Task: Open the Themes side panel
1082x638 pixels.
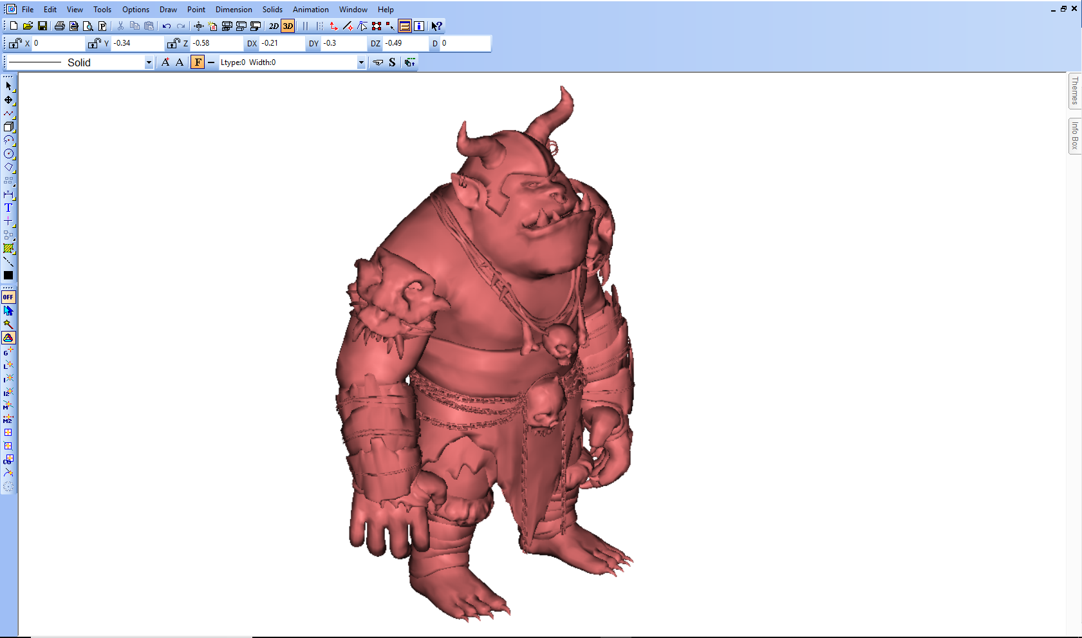Action: (1074, 91)
